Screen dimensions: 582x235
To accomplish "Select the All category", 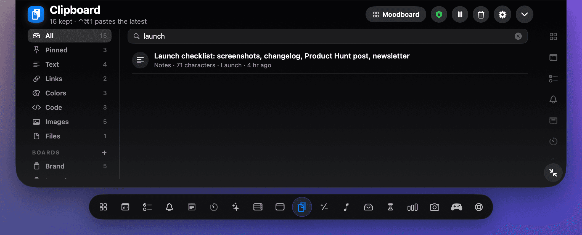I will pyautogui.click(x=70, y=36).
